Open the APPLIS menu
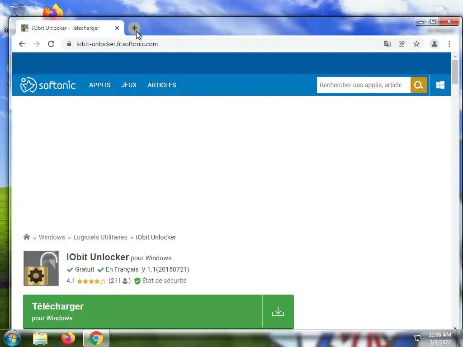463x347 pixels. click(x=100, y=85)
